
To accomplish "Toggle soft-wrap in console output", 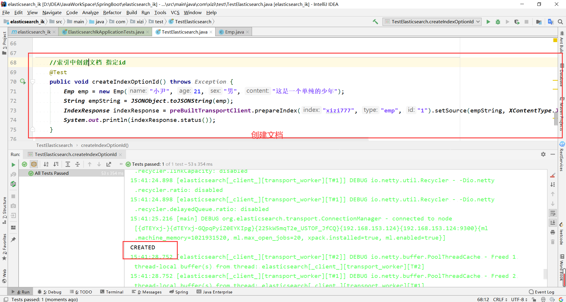I will 553,213.
